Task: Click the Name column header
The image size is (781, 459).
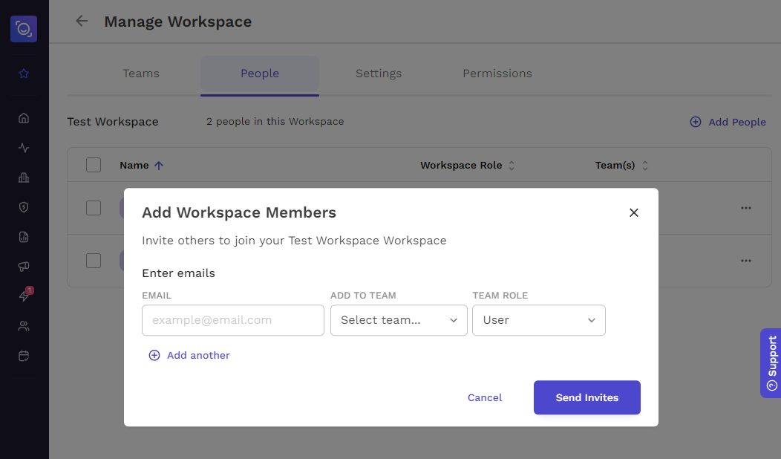Action: click(134, 166)
